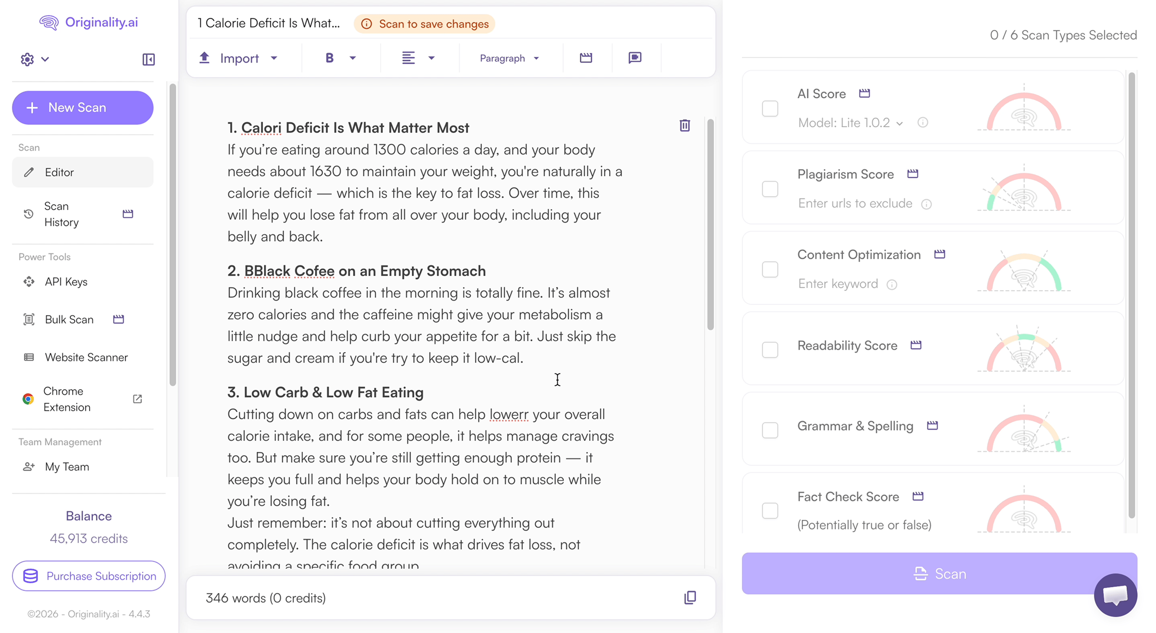Click the comment icon in editor toolbar
Screen dimensions: 1156x633
point(635,58)
